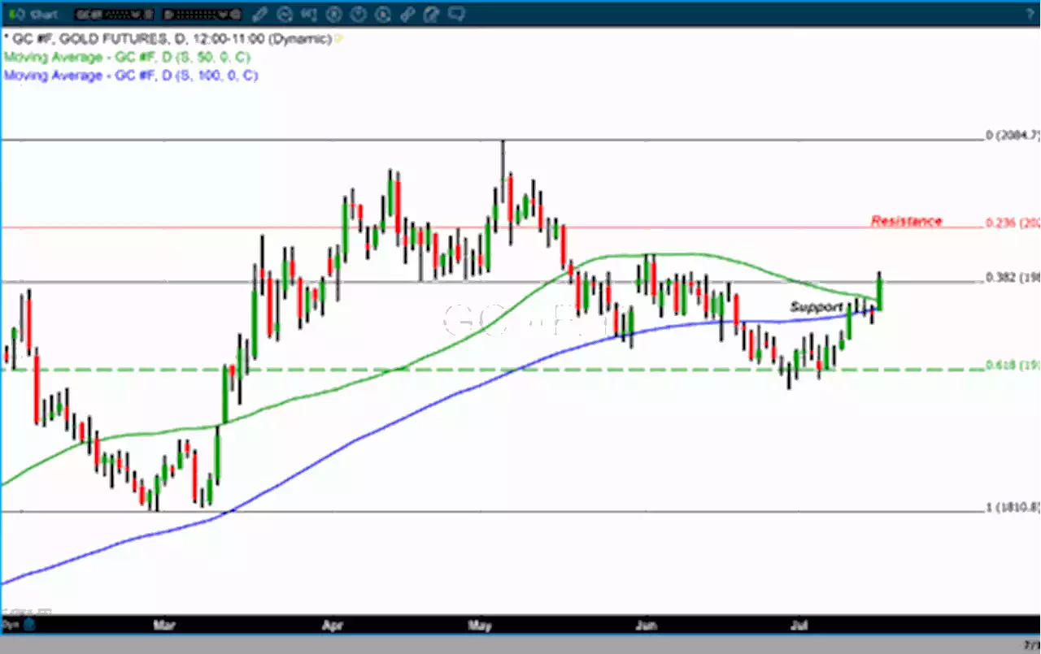Click the circular play-style toolbar icon

click(x=382, y=14)
